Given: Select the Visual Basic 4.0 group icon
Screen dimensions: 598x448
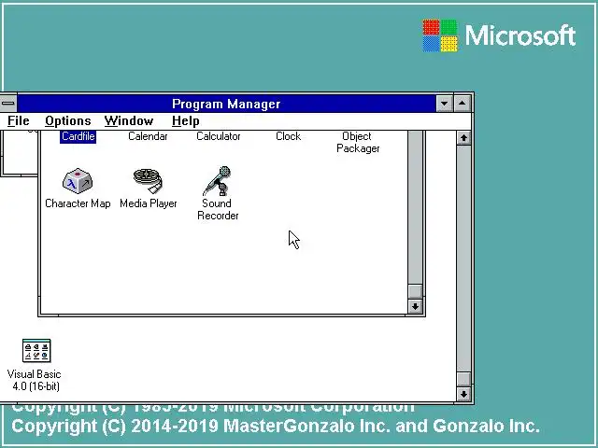Looking at the screenshot, I should coord(36,351).
